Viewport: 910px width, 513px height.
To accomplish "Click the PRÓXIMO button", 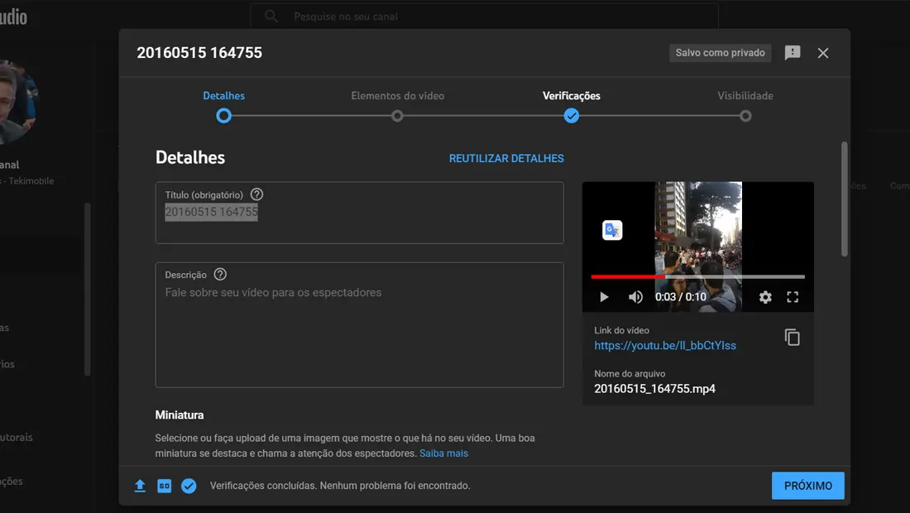I will pyautogui.click(x=808, y=486).
